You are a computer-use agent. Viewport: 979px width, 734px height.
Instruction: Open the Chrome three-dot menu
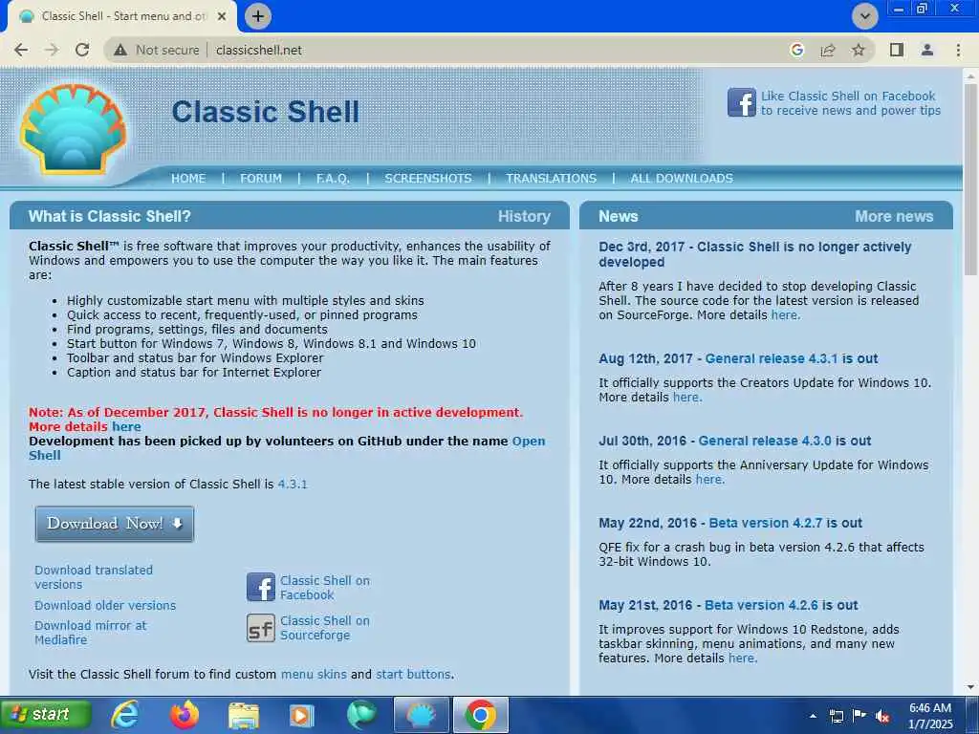958,50
